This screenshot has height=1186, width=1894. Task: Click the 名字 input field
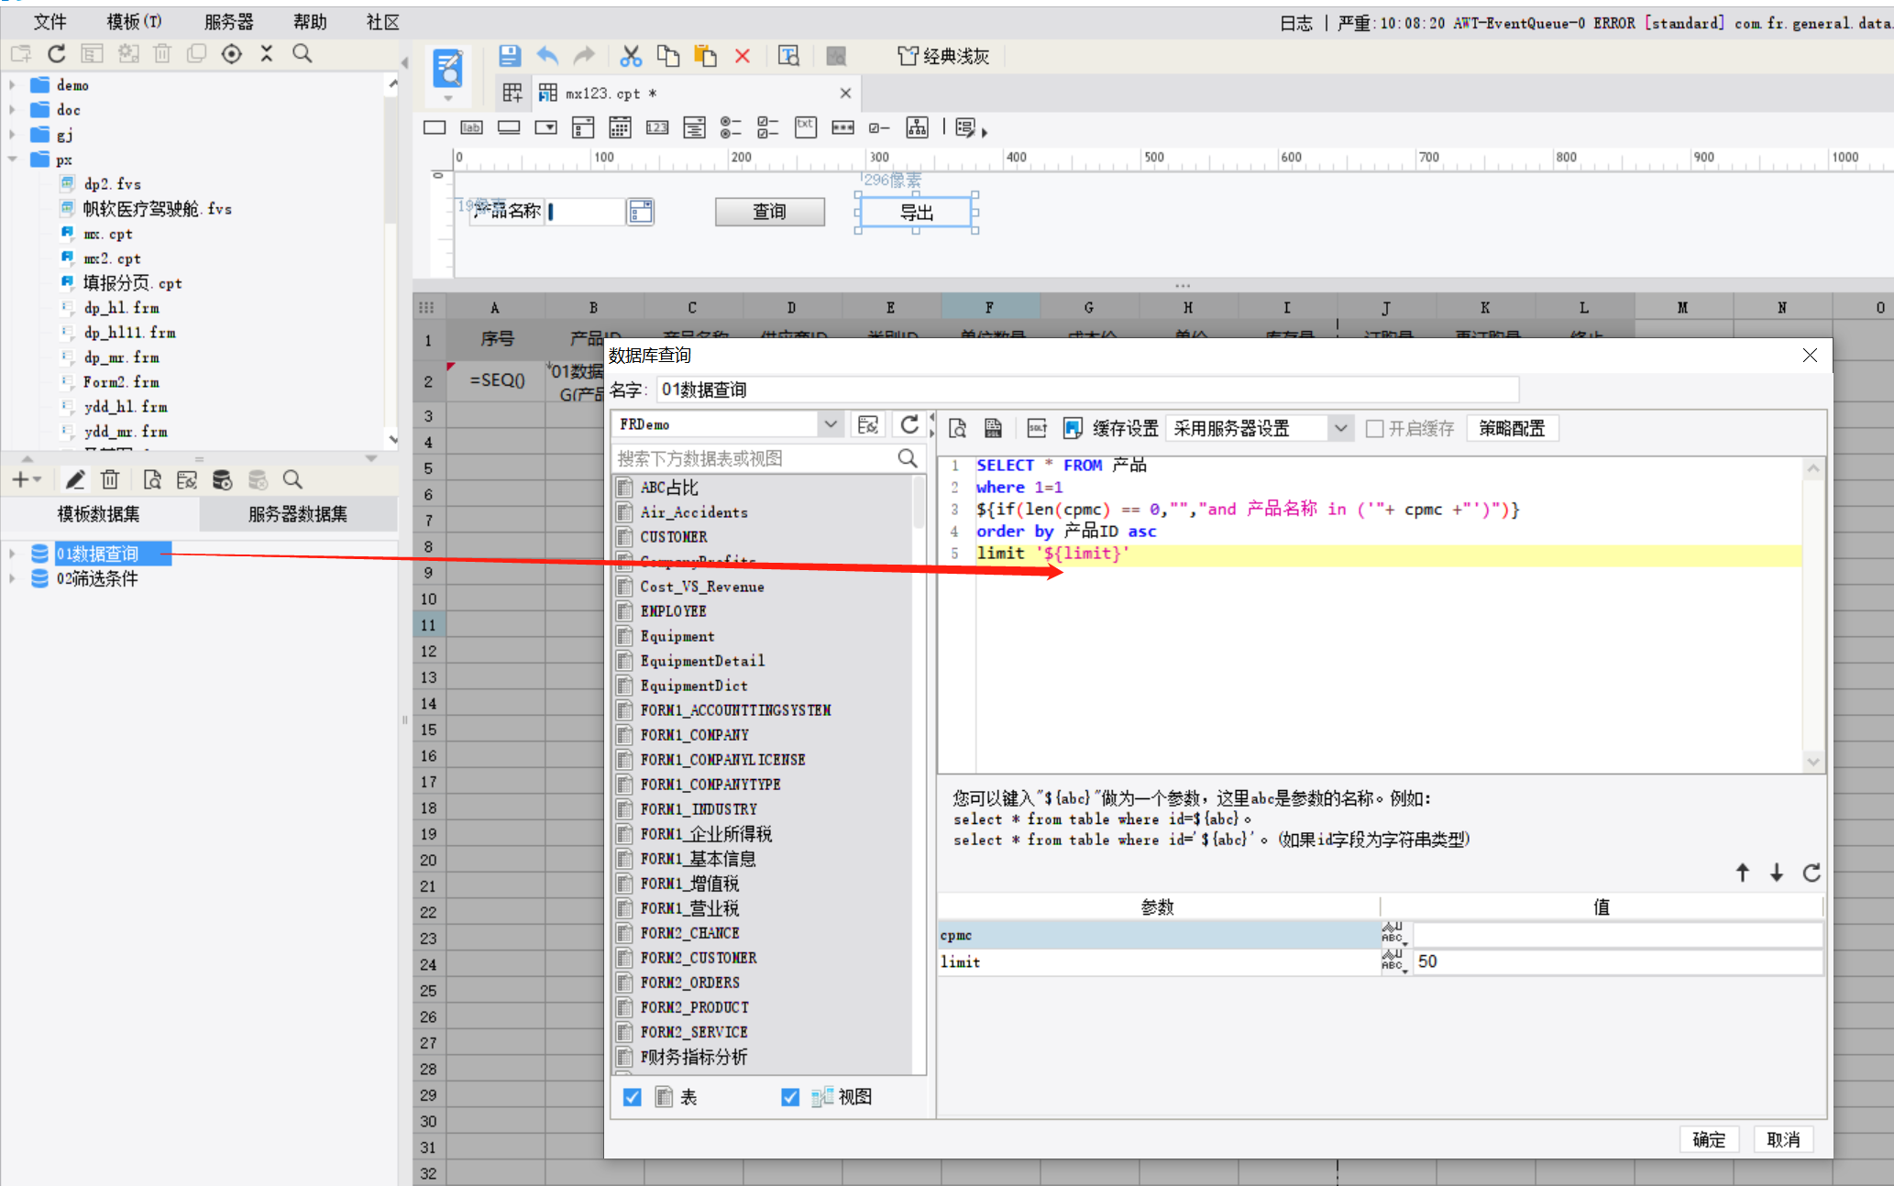[1087, 390]
